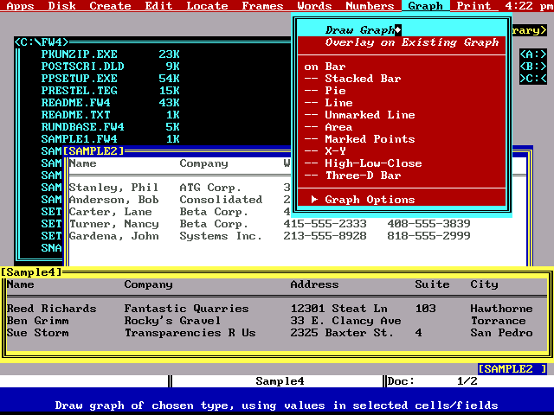Select the Anderson, Bob cell
Screen dimensions: 554x415
(113, 200)
